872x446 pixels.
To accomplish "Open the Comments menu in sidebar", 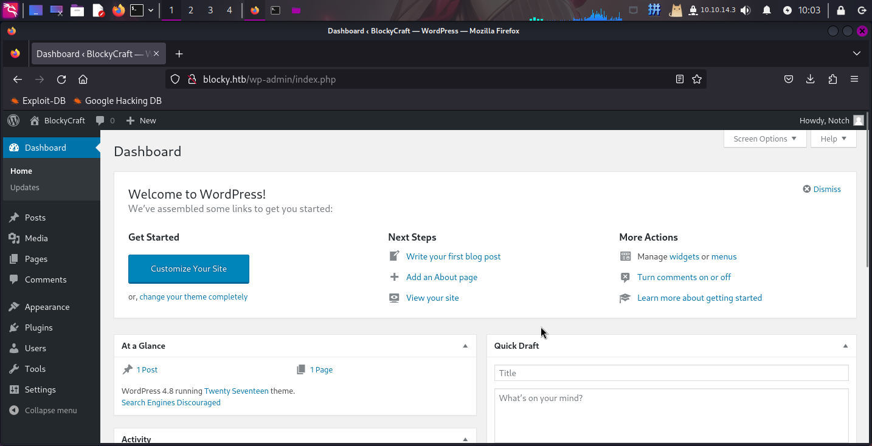I will click(x=46, y=280).
